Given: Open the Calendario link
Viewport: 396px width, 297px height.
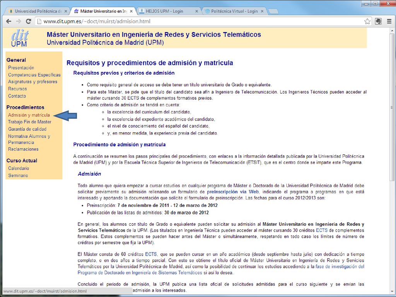Looking at the screenshot, I should [19, 168].
